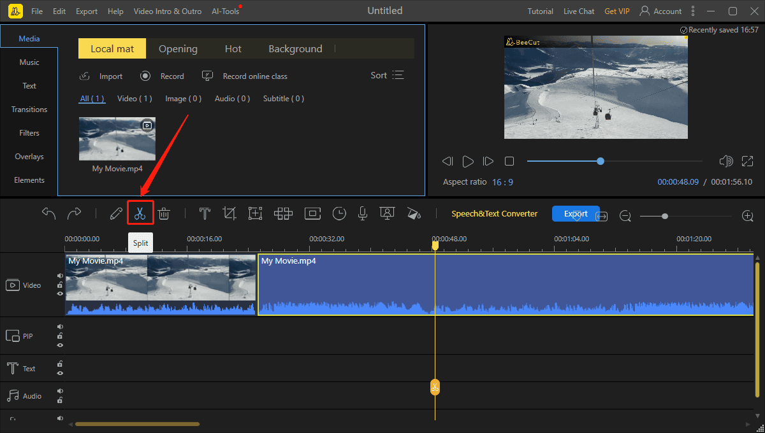Open the Account profile

pyautogui.click(x=660, y=11)
